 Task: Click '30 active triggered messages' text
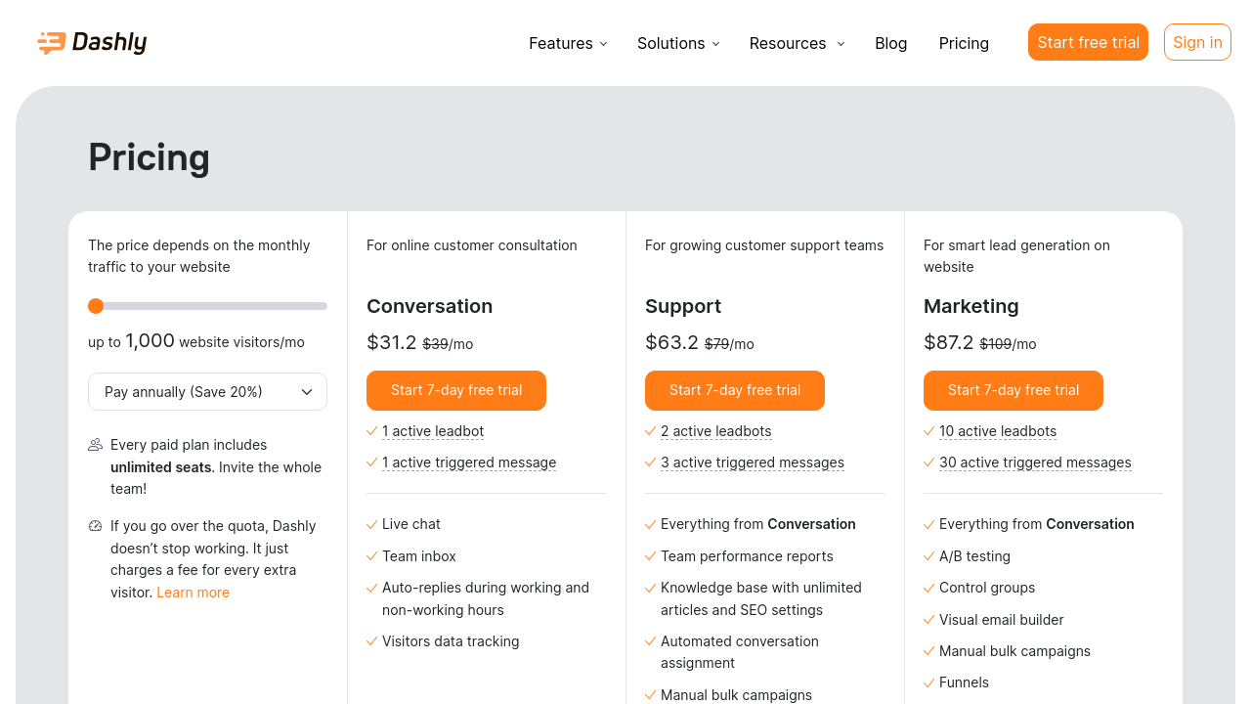point(1035,462)
